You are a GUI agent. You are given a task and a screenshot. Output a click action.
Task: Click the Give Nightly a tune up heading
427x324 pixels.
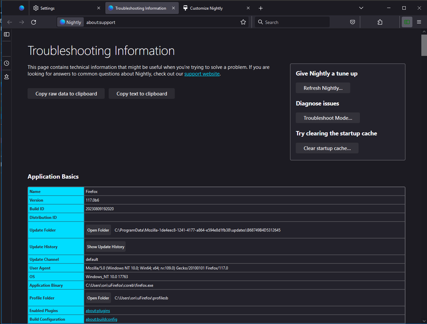tap(327, 74)
